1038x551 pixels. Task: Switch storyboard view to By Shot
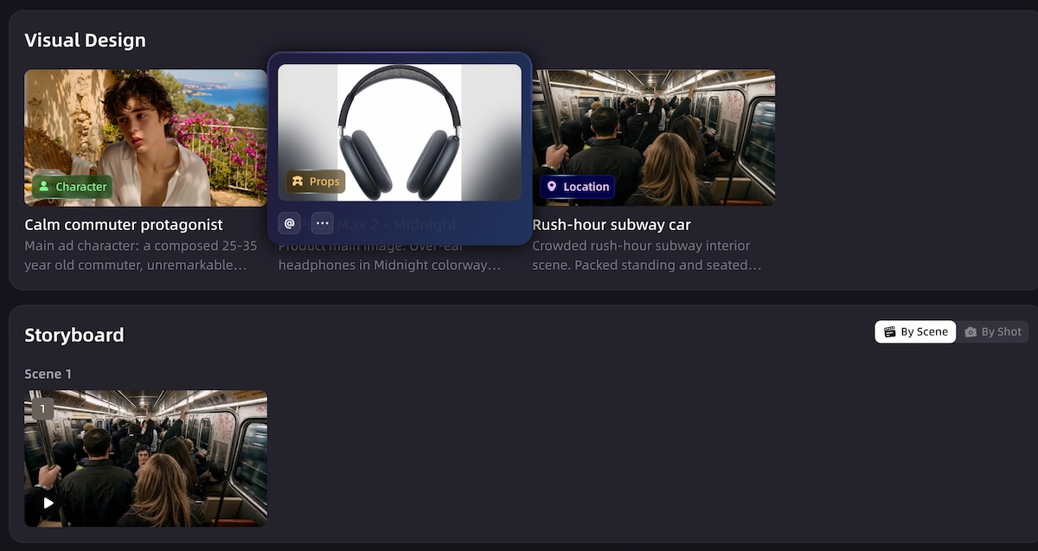coord(993,332)
